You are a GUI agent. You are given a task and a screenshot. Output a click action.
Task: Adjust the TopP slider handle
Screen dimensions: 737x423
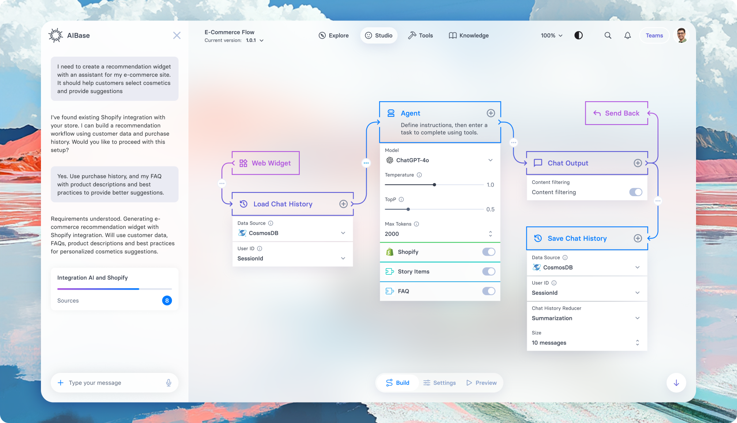pyautogui.click(x=408, y=209)
